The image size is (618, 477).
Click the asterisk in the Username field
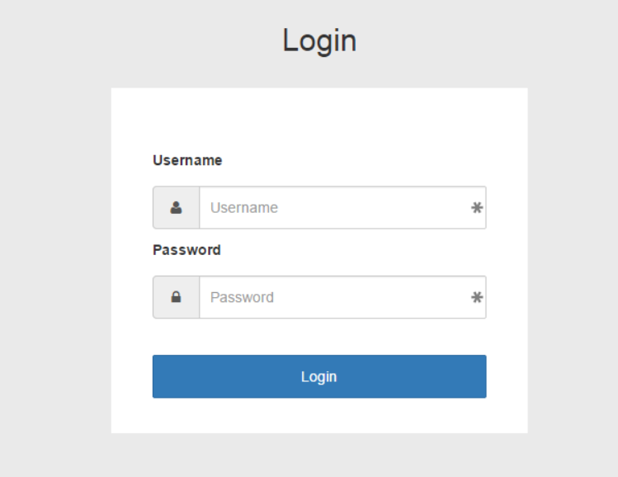point(477,207)
